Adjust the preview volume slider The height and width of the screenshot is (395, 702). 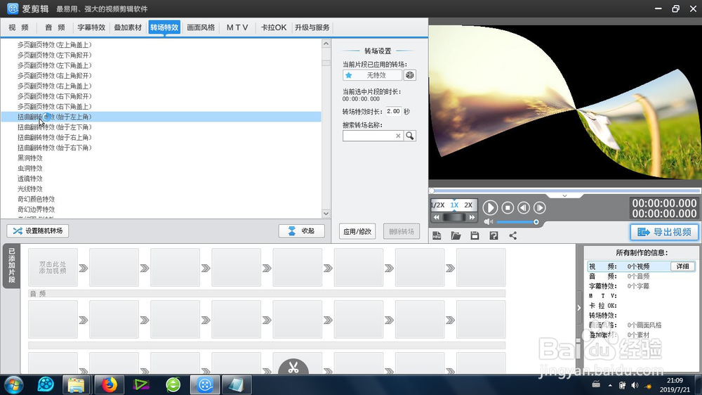(517, 222)
